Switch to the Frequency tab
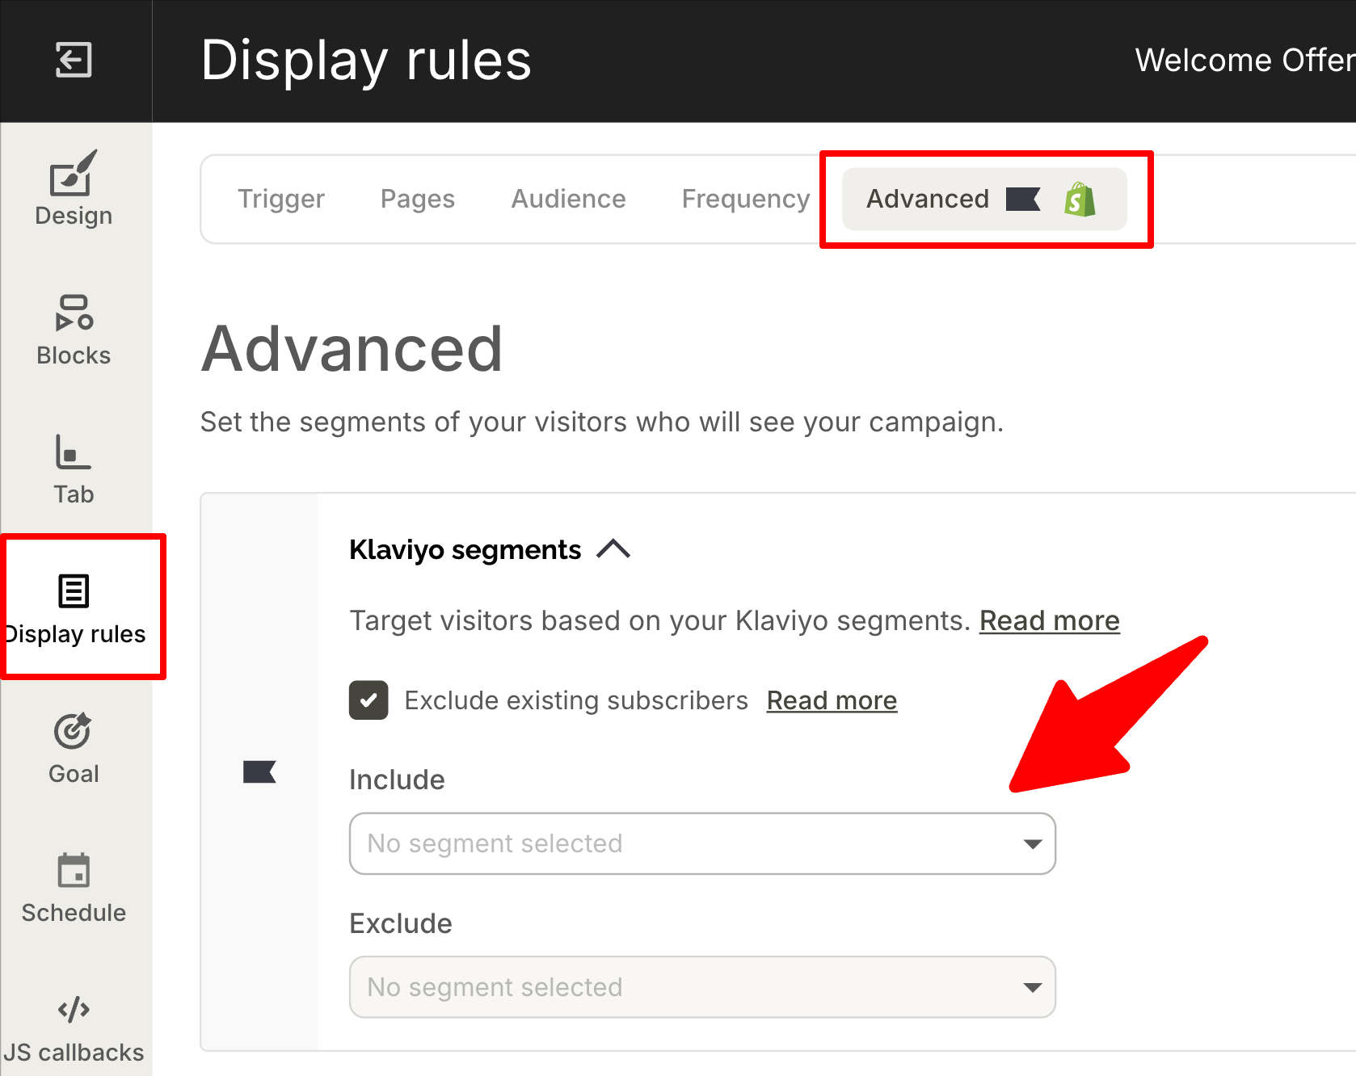1356x1076 pixels. tap(745, 199)
